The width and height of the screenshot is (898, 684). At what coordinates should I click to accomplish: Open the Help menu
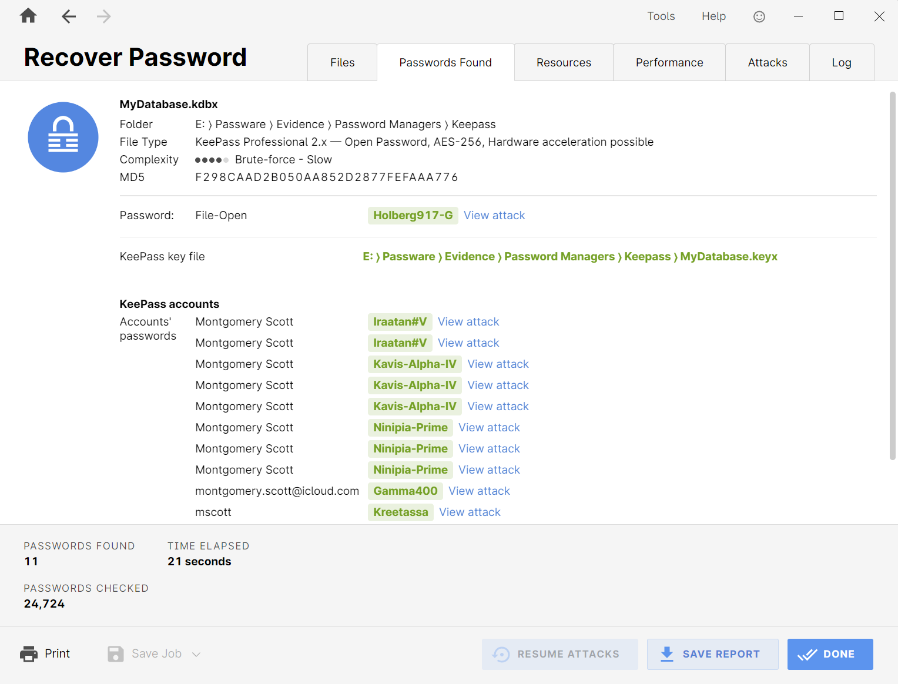(713, 16)
